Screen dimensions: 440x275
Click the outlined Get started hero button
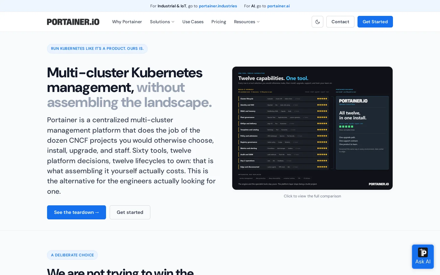(x=130, y=212)
